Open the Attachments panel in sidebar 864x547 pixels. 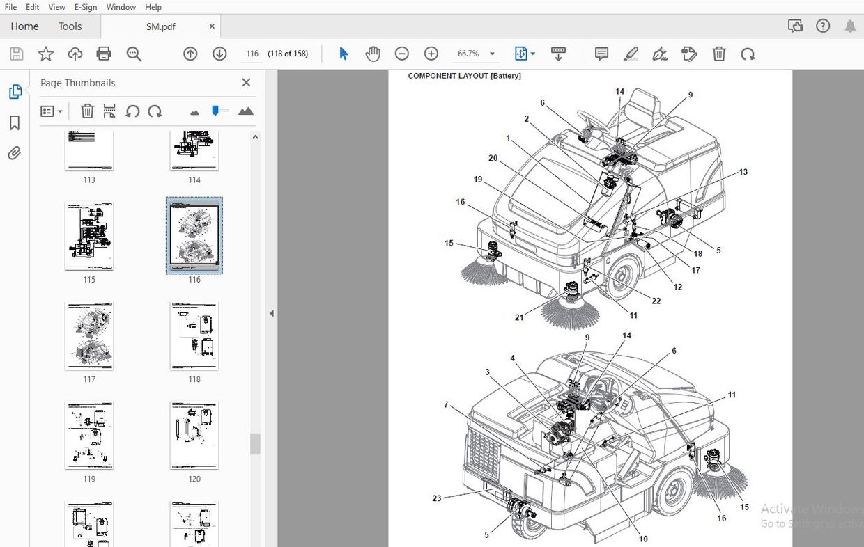[15, 152]
